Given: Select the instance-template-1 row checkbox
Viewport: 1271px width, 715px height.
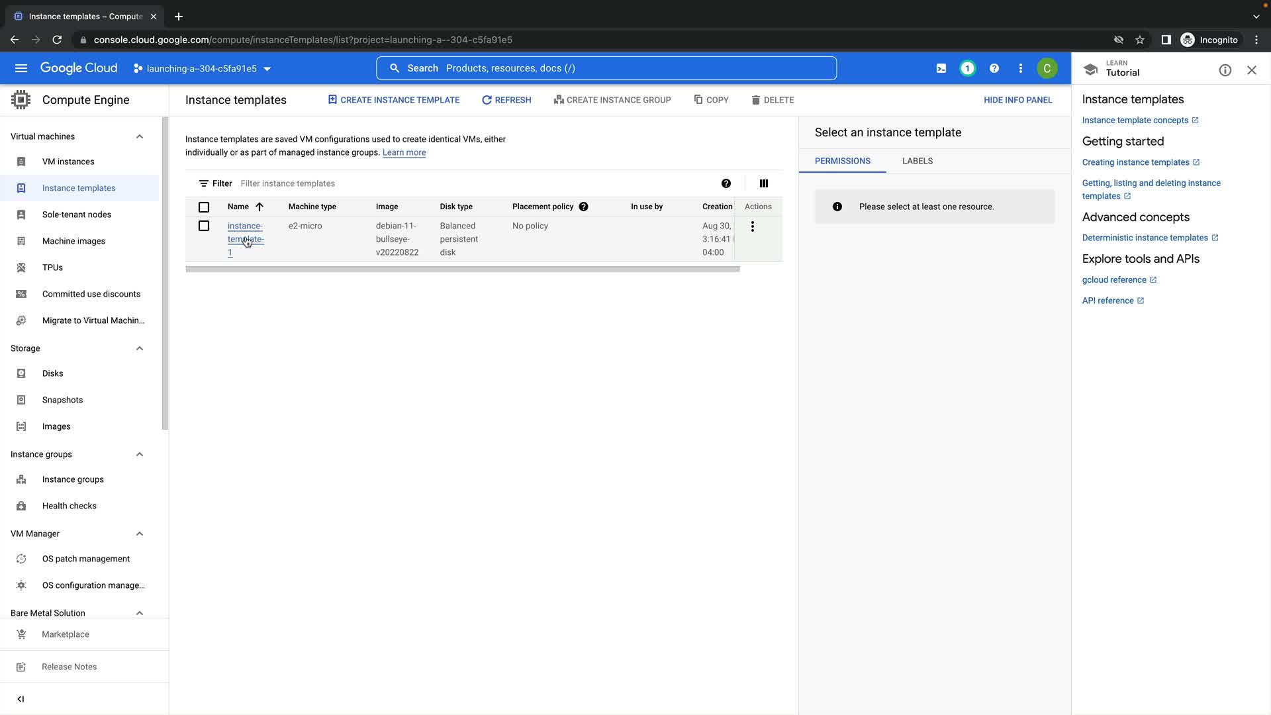Looking at the screenshot, I should pos(204,226).
